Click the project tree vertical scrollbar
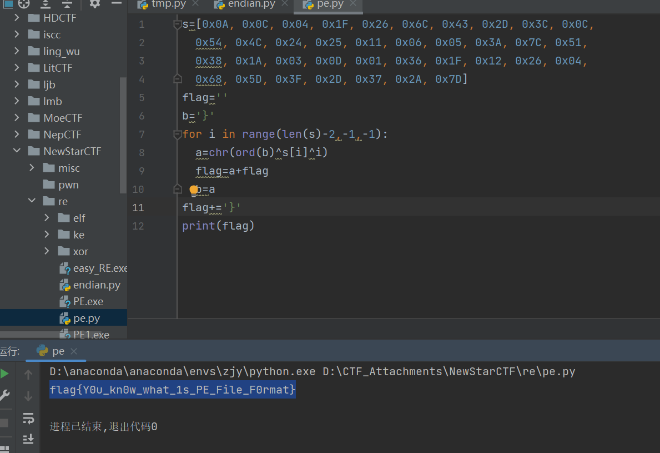Viewport: 660px width, 453px height. click(x=123, y=133)
